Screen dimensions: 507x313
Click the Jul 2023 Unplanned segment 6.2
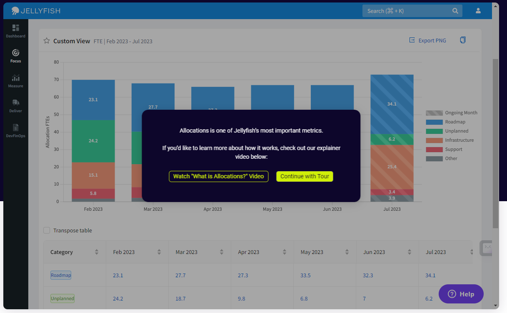(x=392, y=139)
